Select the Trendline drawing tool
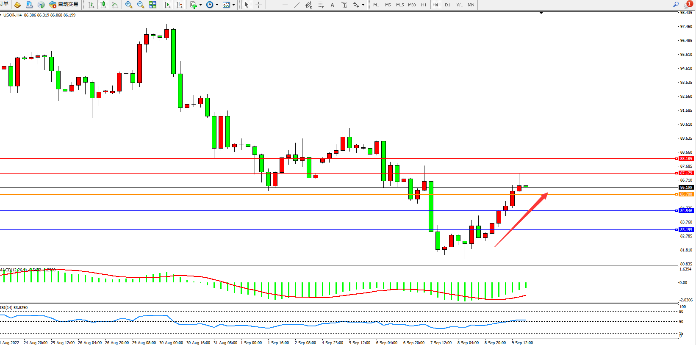Screen dimensions: 696x345 click(297, 5)
